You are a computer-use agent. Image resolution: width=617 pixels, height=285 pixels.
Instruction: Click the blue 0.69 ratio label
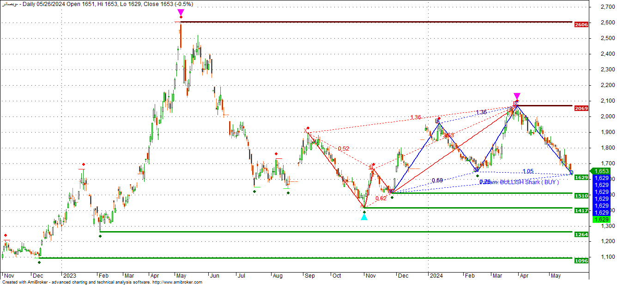437,180
